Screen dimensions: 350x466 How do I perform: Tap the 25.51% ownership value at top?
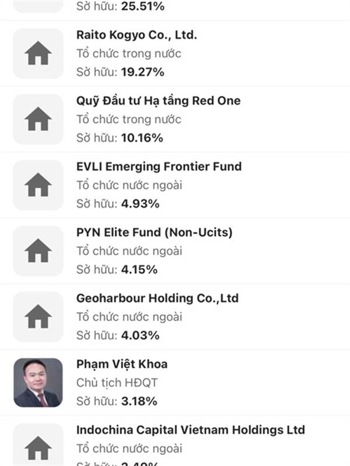coord(142,6)
